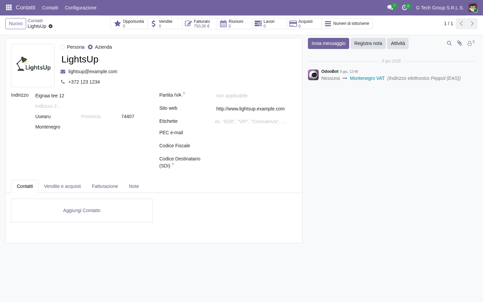Click the gear icon beside LightsUp breadcrumb
Viewport: 483px width, 302px height.
coord(51,26)
